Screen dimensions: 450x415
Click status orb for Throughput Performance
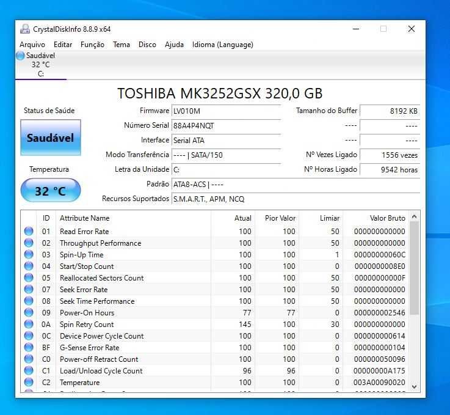click(x=29, y=243)
